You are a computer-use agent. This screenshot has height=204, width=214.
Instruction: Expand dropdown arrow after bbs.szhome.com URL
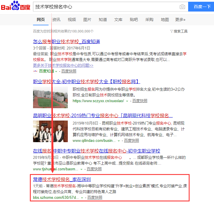[x=82, y=198]
